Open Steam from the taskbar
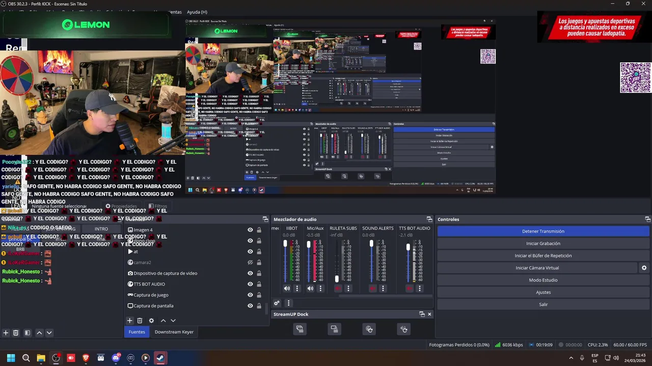 (x=160, y=358)
